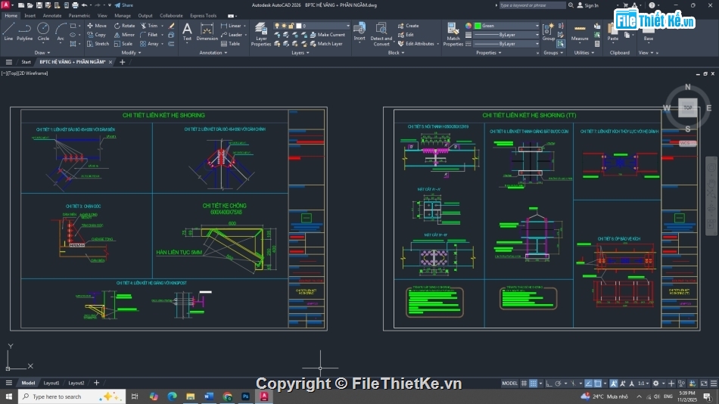
Task: Pick the Polyline tool
Action: [x=25, y=30]
